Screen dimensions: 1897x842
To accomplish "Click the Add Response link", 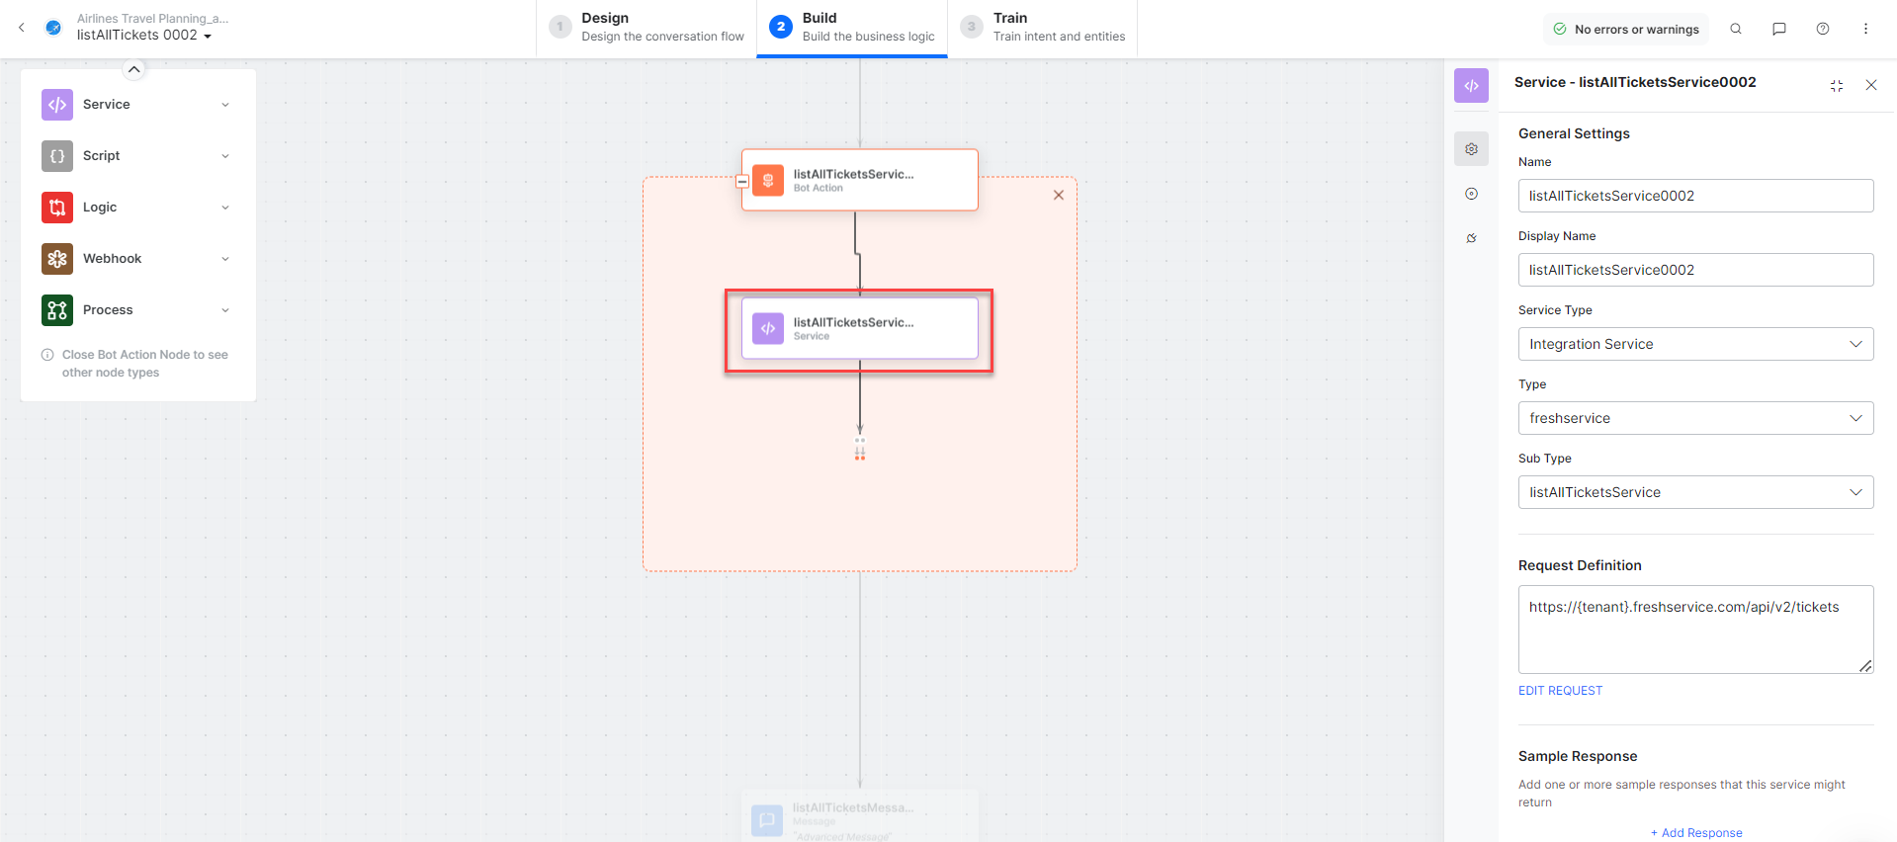I will pos(1696,833).
